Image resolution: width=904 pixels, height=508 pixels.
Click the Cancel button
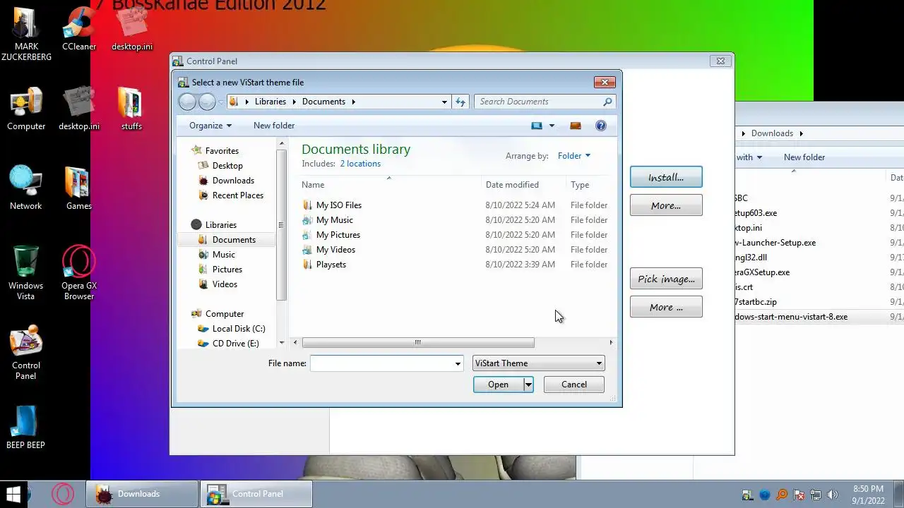pyautogui.click(x=574, y=385)
